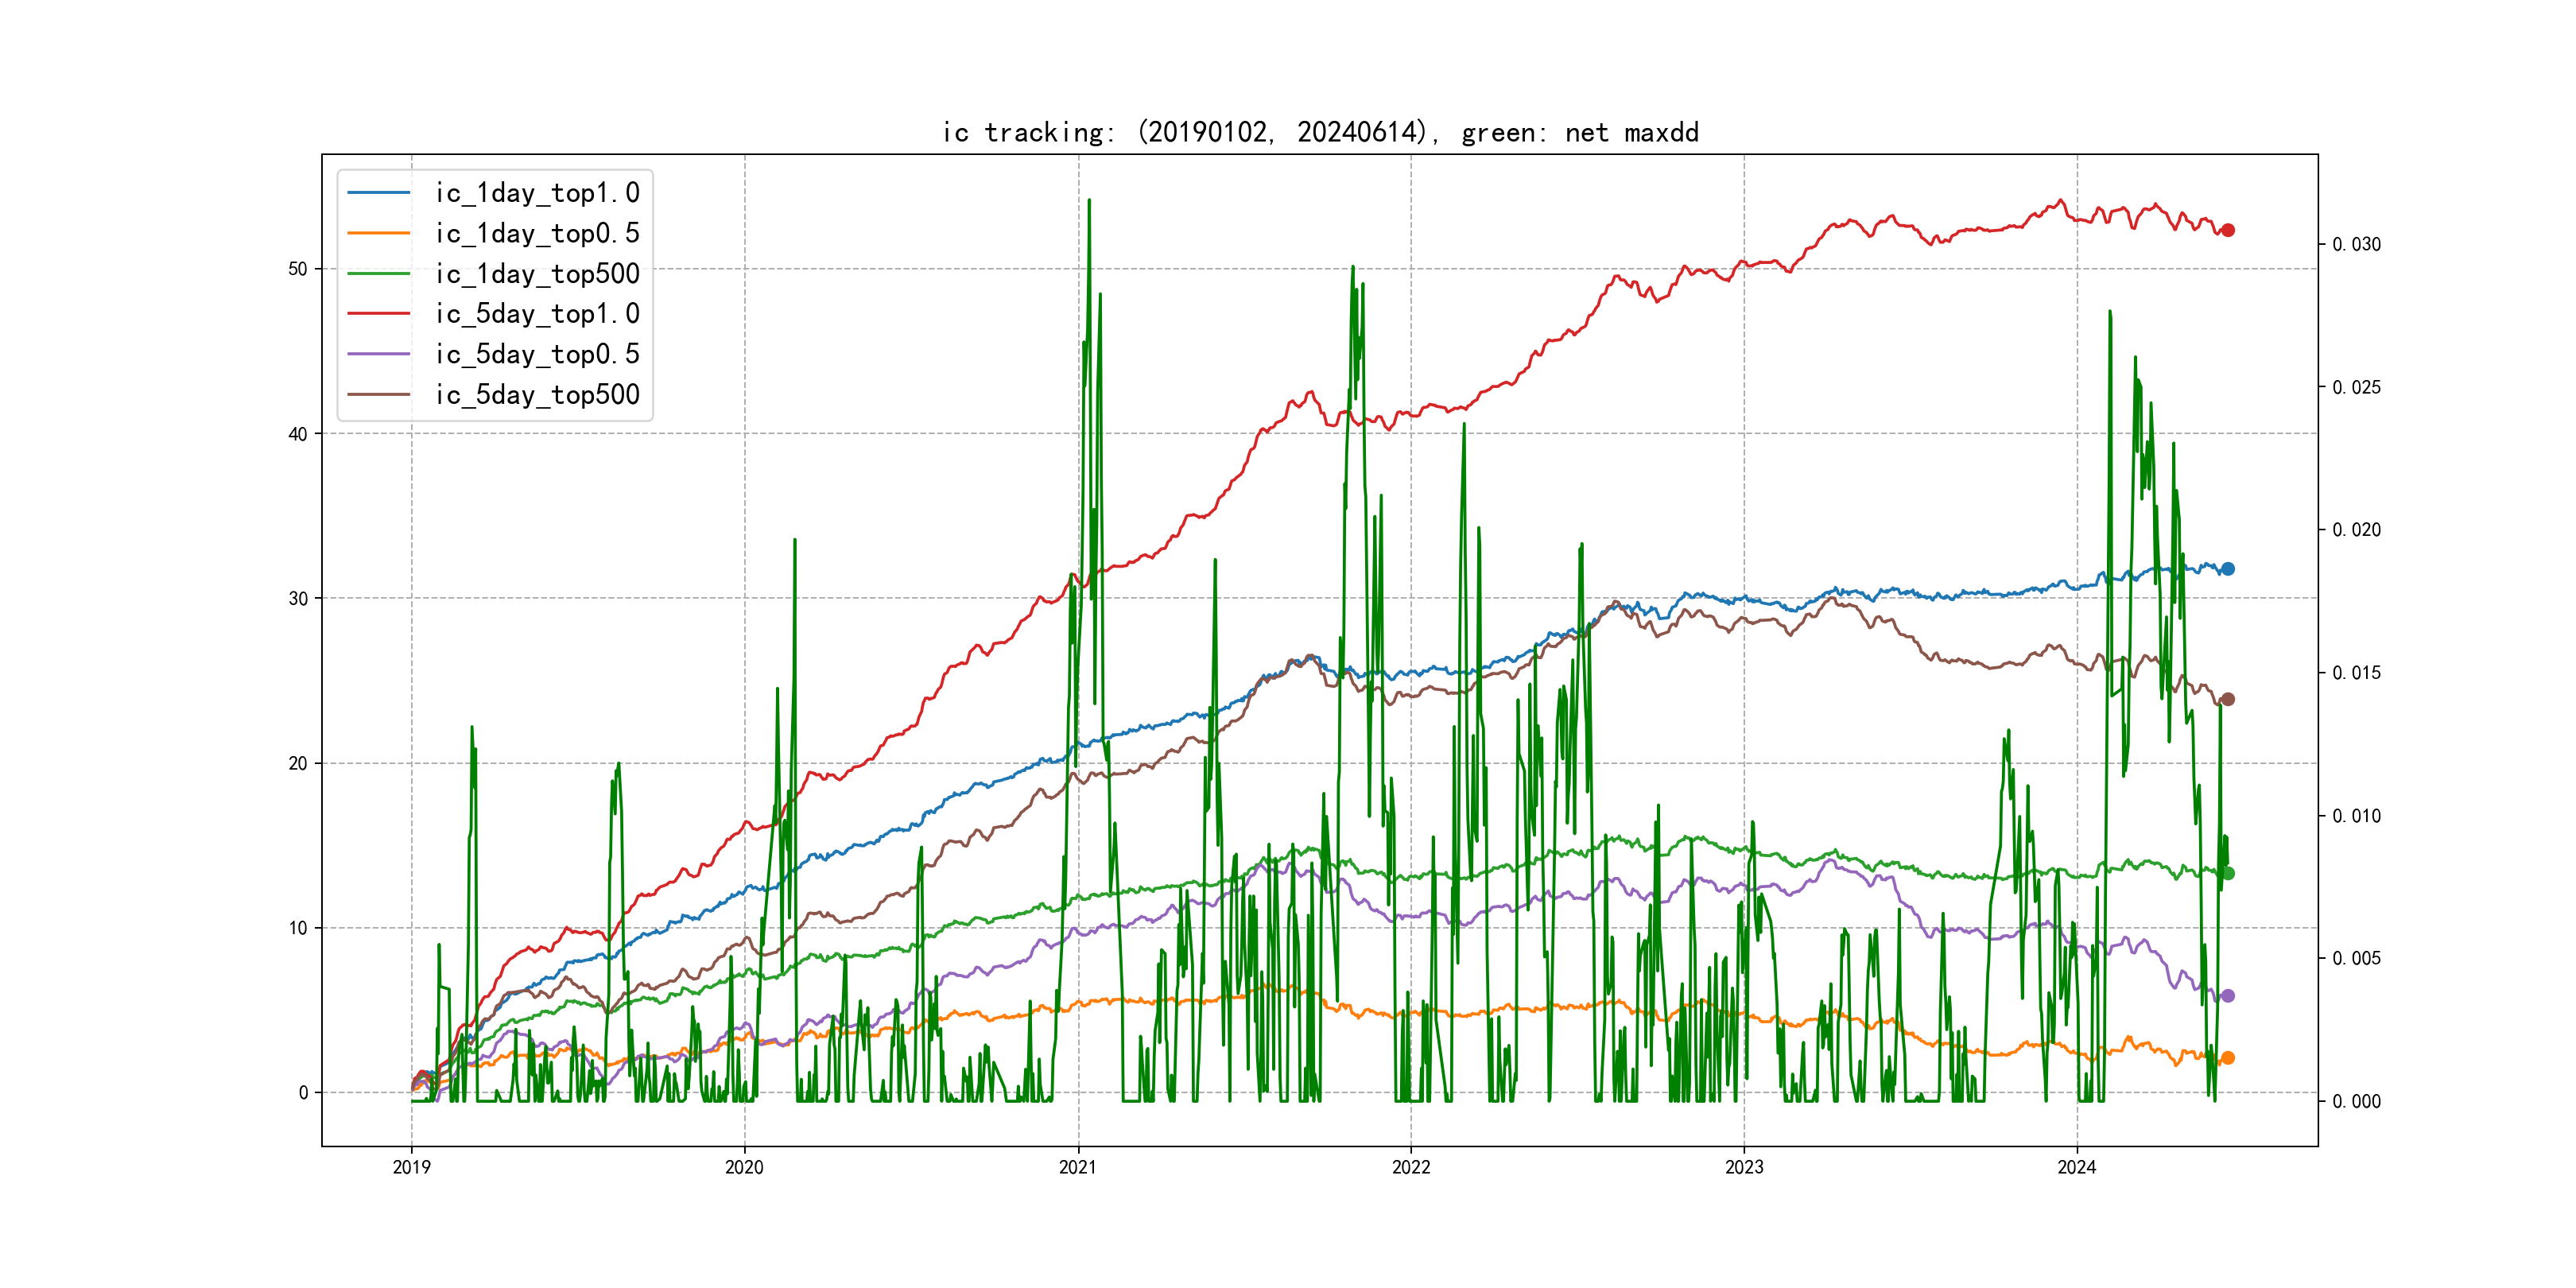Screen dimensions: 2576x1288
Task: Click the 2021 x-axis tick label
Action: [1077, 1167]
